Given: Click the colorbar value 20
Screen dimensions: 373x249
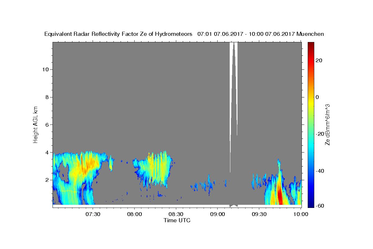Looking at the screenshot, I should pyautogui.click(x=319, y=60).
